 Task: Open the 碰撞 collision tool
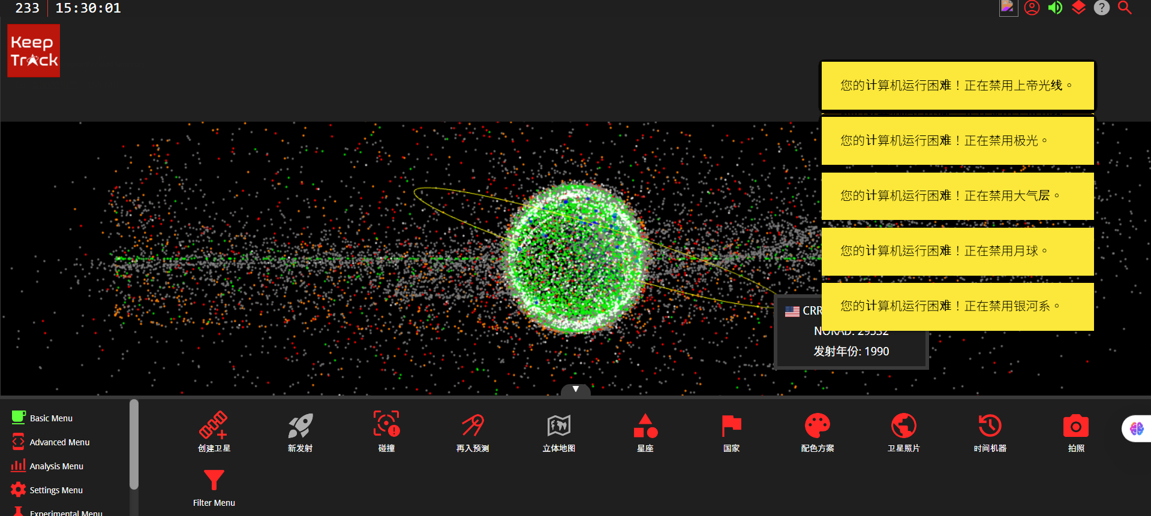386,431
